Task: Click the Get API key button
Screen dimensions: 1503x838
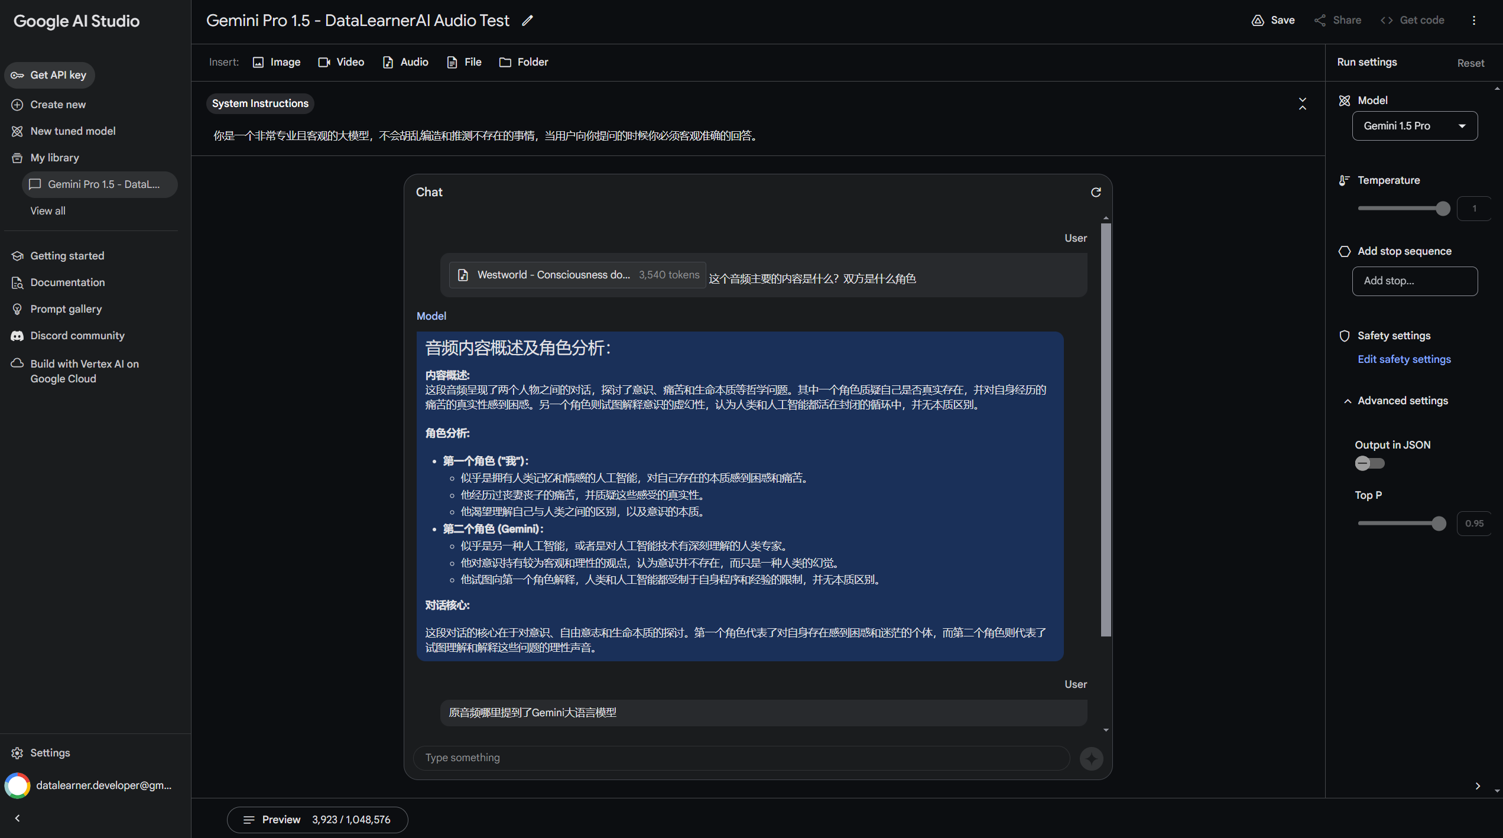Action: (x=50, y=75)
